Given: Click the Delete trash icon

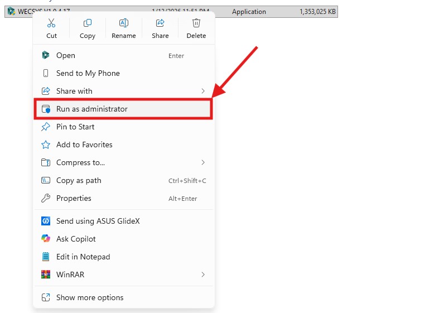Looking at the screenshot, I should pyautogui.click(x=196, y=23).
